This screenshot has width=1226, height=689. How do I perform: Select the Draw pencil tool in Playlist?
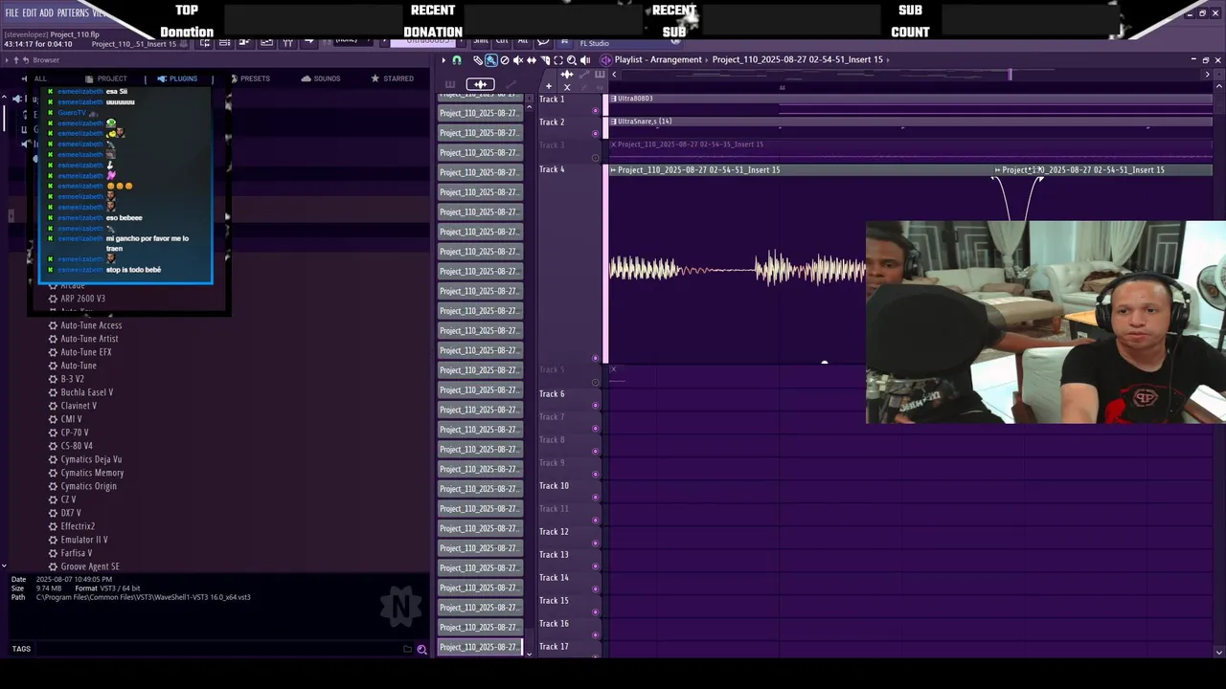click(478, 60)
